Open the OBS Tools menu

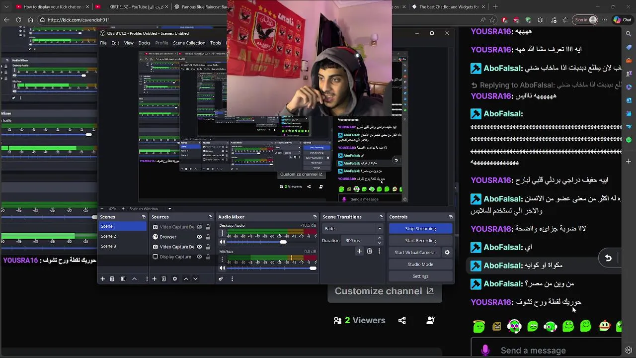click(x=216, y=43)
